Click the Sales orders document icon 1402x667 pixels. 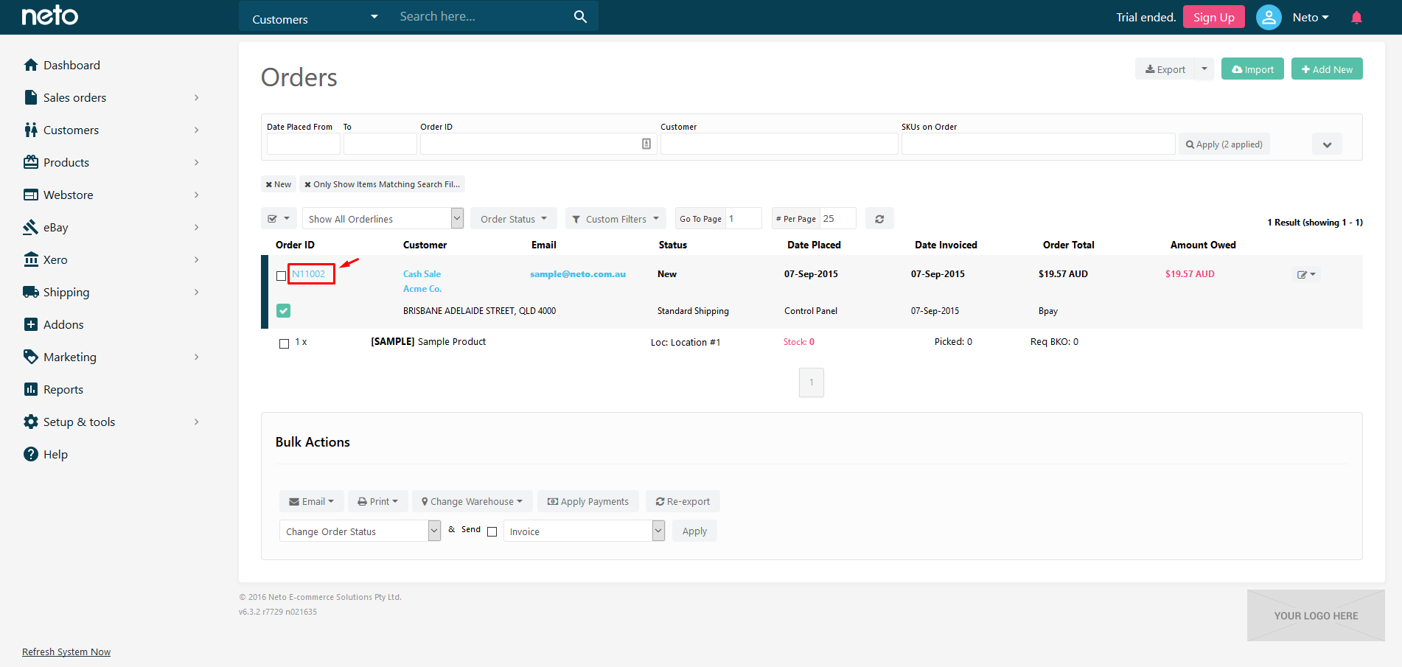[31, 97]
